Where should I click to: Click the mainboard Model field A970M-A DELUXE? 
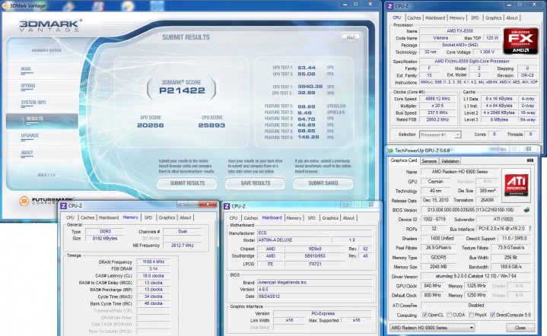(293, 240)
